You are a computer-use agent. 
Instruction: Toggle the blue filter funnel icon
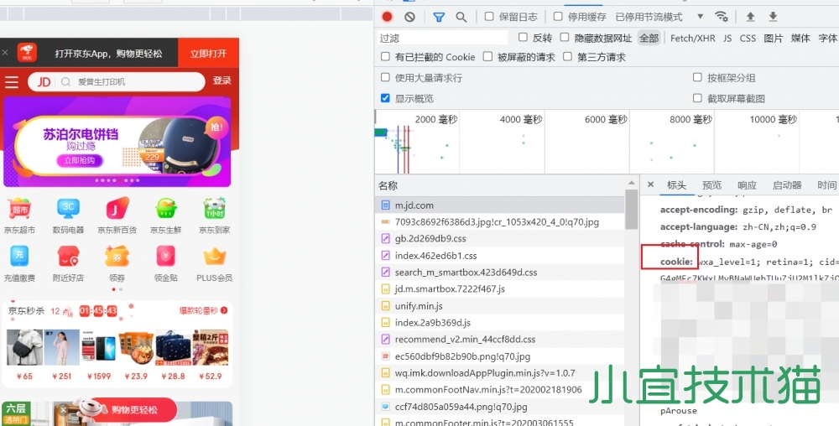(x=439, y=17)
